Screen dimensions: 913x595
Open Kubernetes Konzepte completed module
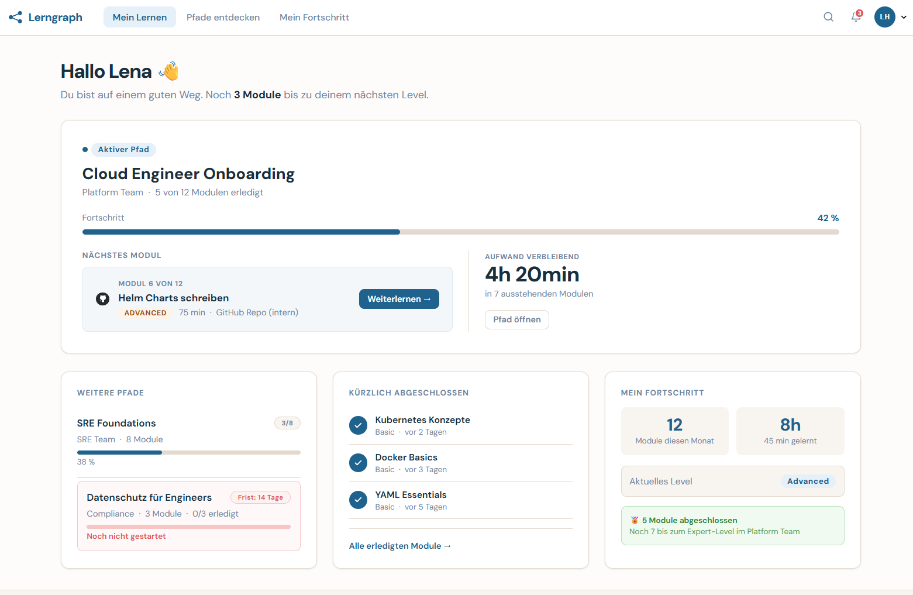coord(461,425)
